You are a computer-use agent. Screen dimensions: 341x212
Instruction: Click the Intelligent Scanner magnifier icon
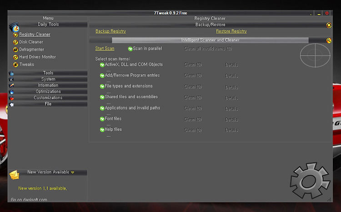[329, 40]
